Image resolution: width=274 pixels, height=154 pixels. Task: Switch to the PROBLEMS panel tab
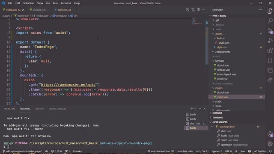(x=9, y=109)
